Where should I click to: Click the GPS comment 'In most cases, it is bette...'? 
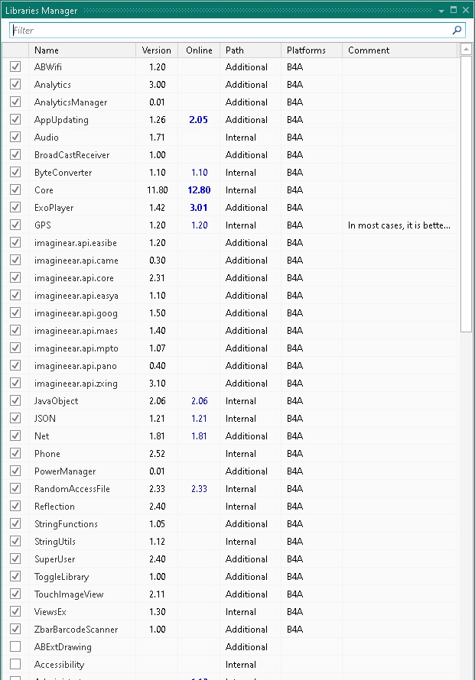point(399,225)
